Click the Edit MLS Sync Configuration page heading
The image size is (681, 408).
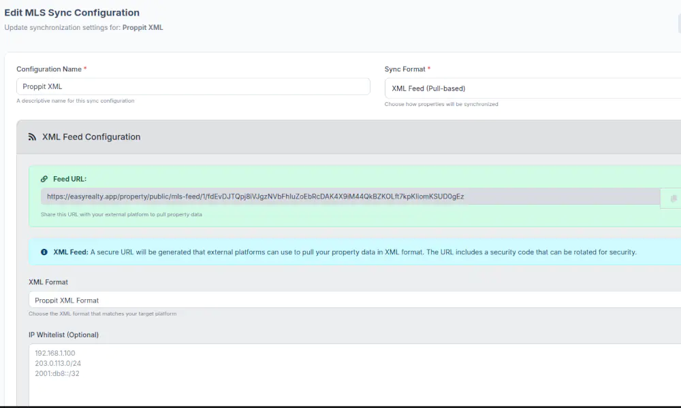pos(72,13)
